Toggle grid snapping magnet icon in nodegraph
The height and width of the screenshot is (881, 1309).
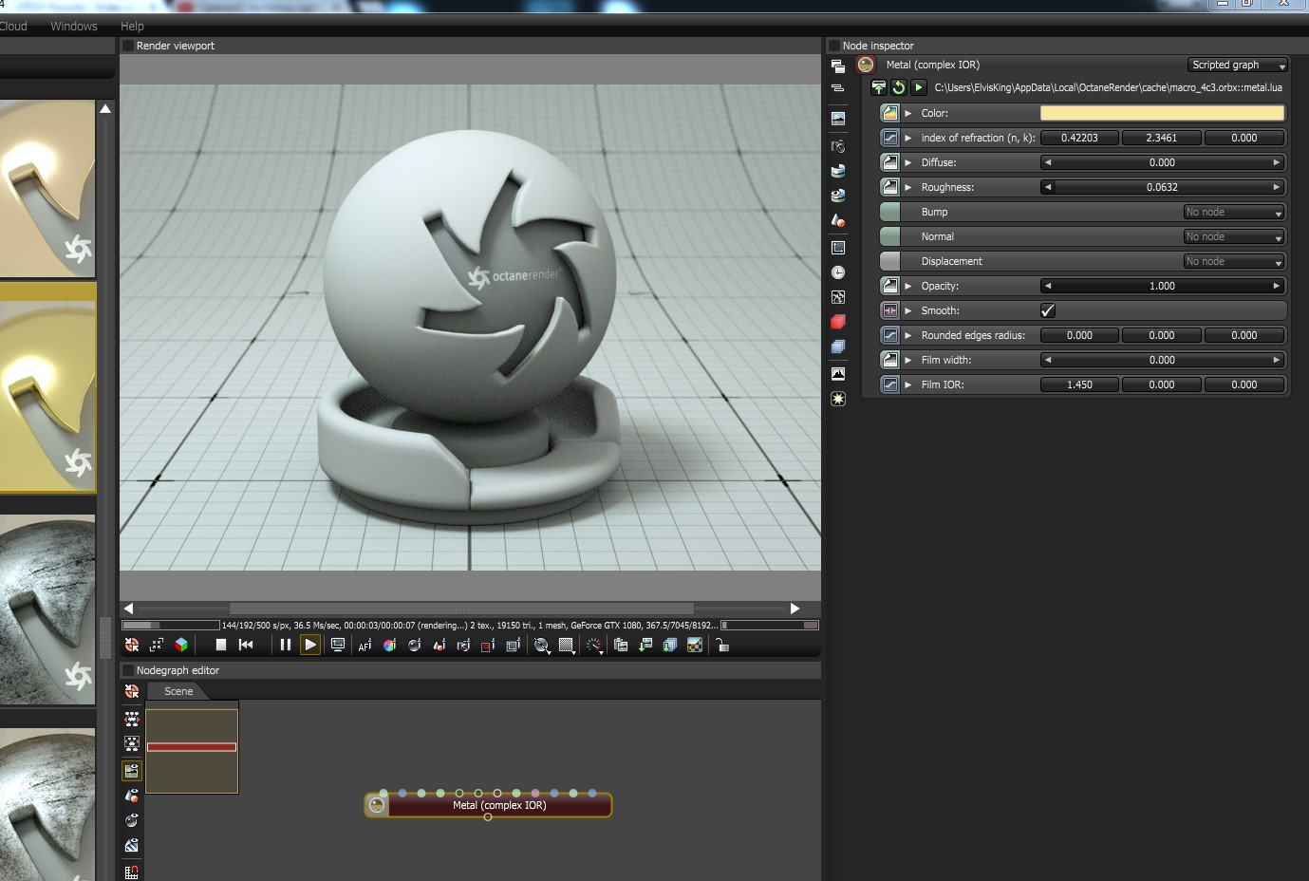(x=132, y=872)
